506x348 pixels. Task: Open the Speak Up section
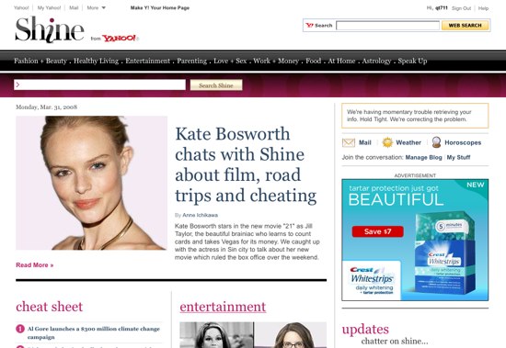coord(412,61)
